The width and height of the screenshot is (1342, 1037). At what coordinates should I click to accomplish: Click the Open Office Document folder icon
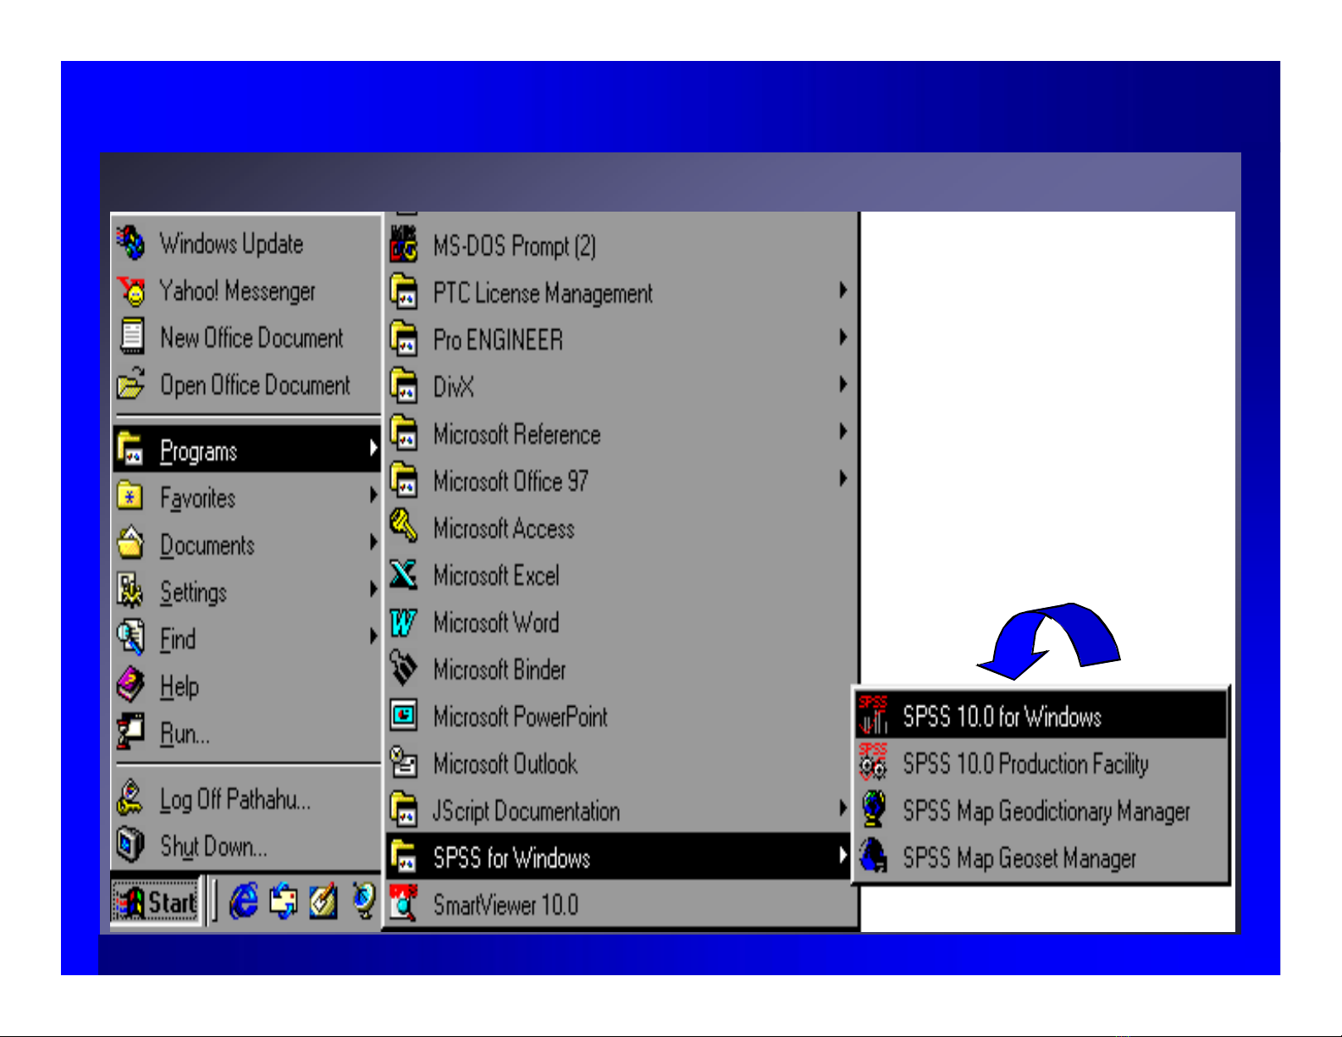(131, 383)
